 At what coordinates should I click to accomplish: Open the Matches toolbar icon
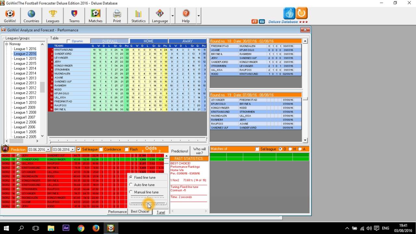click(96, 16)
